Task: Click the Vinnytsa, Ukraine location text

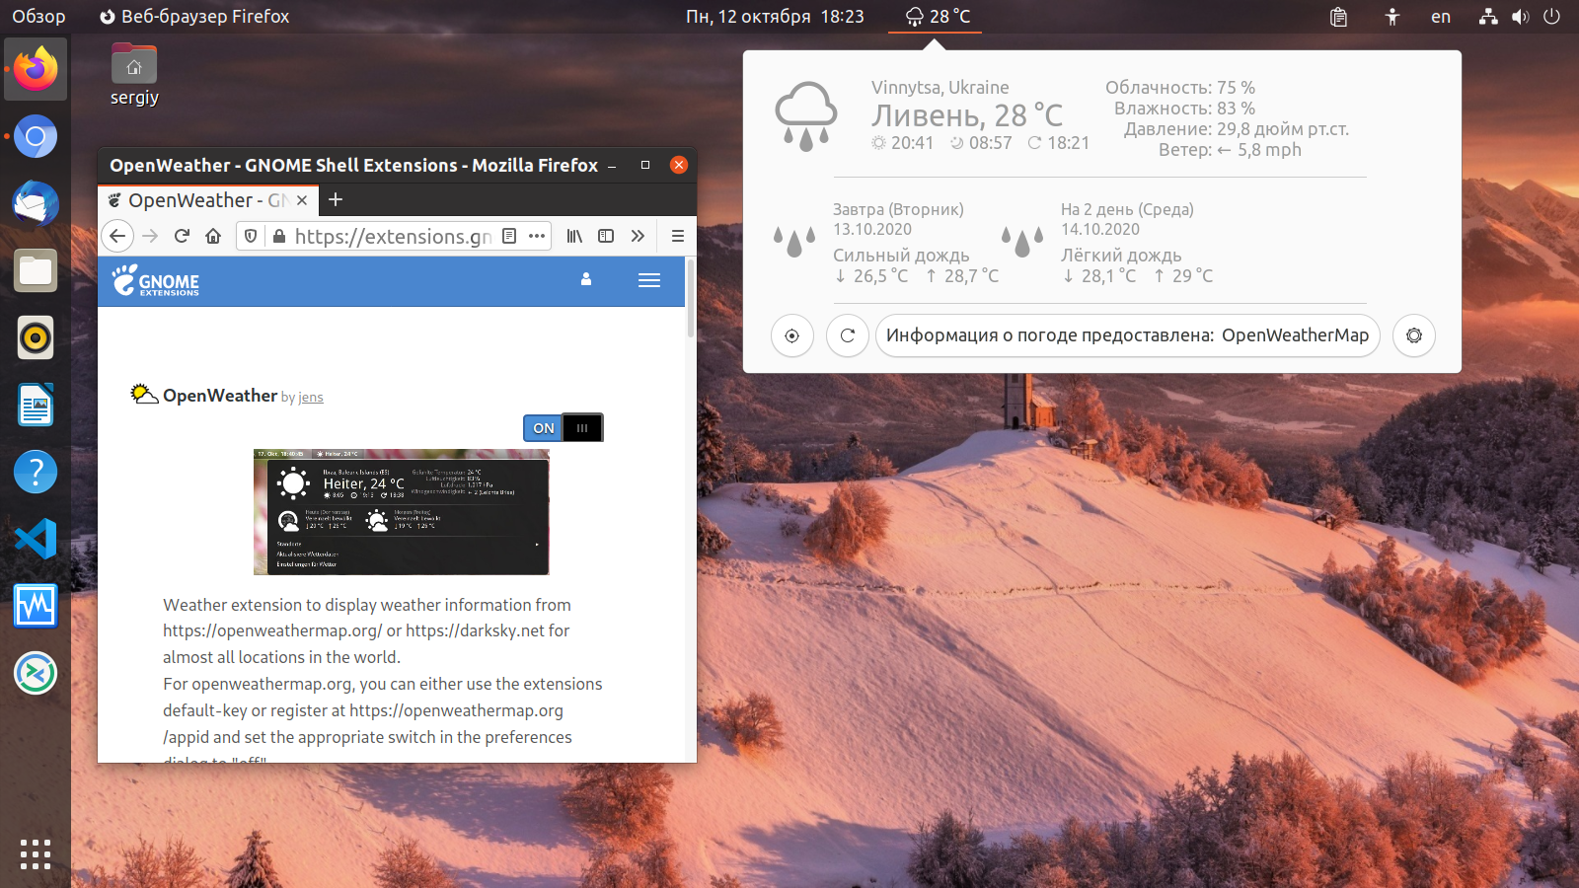Action: 940,87
